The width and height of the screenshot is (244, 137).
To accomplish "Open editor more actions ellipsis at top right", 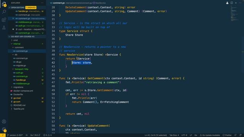I will (x=240, y=3).
